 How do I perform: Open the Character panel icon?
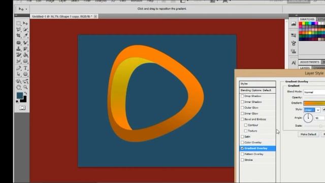(294, 63)
